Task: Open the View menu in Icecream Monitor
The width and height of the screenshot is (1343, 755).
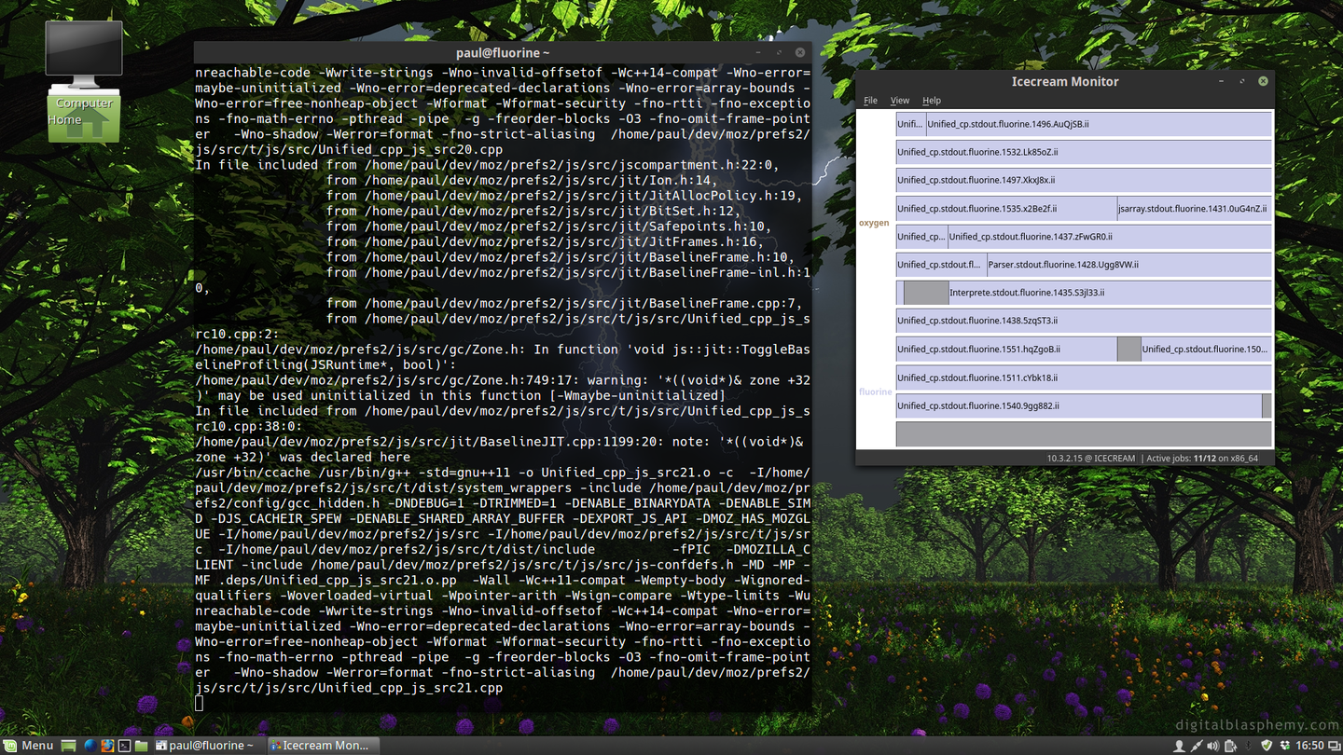Action: [x=899, y=101]
